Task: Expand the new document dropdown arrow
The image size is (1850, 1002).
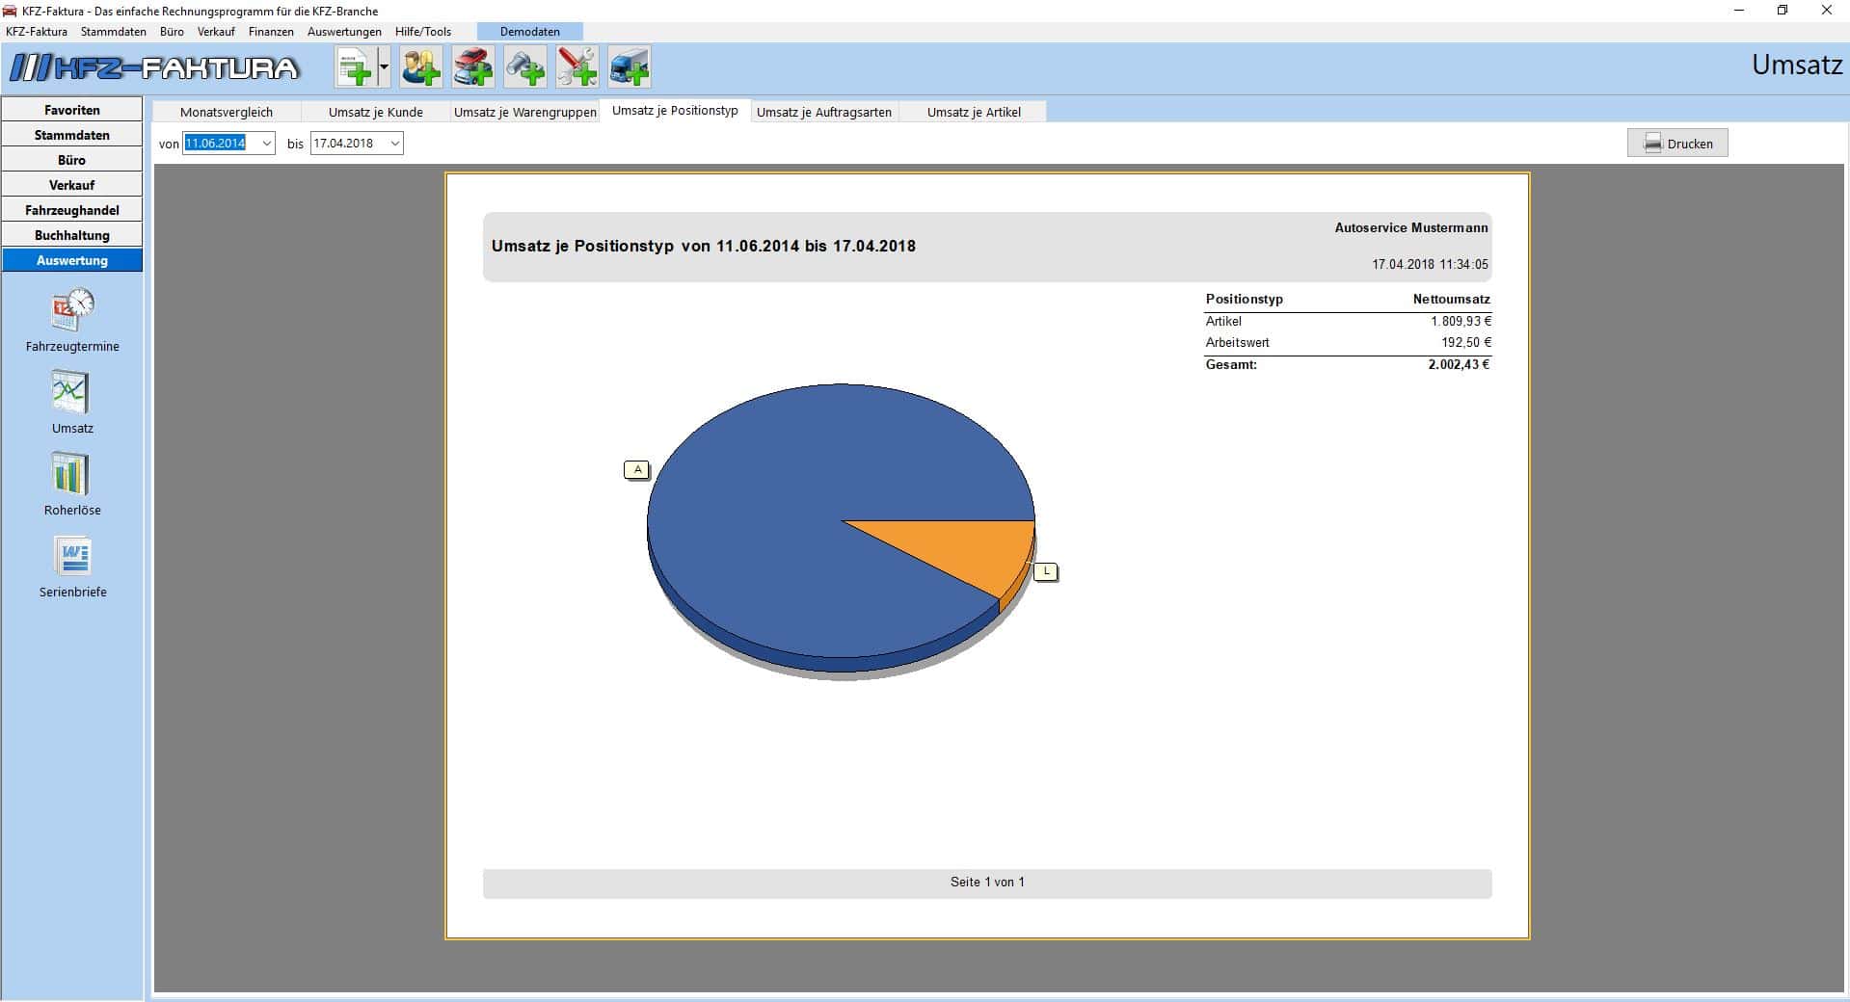Action: click(384, 67)
